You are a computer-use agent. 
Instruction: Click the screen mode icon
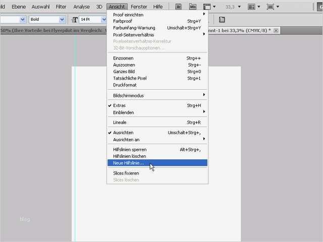point(270,7)
